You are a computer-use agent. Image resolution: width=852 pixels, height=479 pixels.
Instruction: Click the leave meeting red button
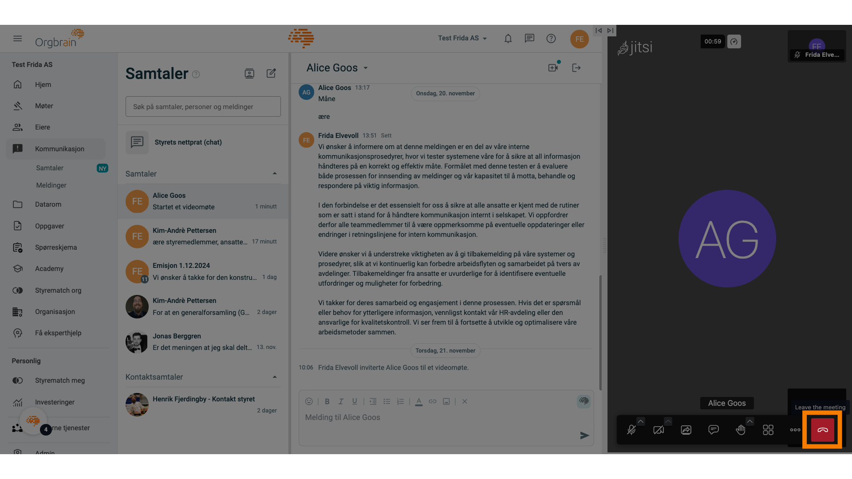click(x=822, y=429)
